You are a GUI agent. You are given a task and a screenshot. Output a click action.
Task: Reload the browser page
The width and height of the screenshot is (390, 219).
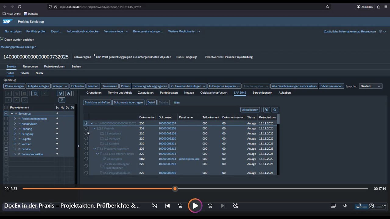19,7
